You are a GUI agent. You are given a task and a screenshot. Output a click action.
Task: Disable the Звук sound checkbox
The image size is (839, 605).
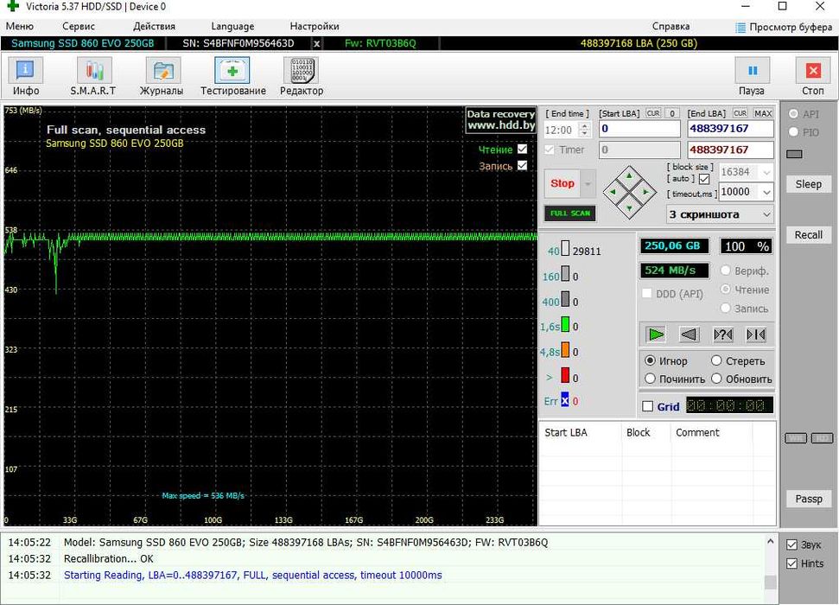[x=792, y=544]
